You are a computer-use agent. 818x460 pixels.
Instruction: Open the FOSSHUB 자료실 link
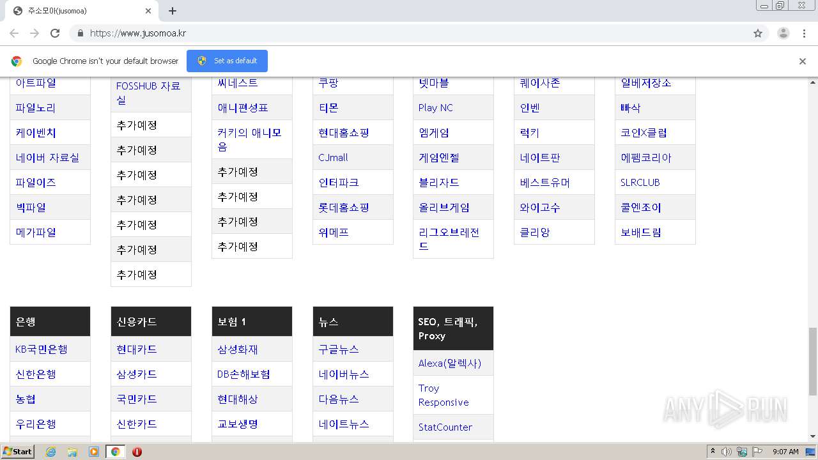(148, 93)
